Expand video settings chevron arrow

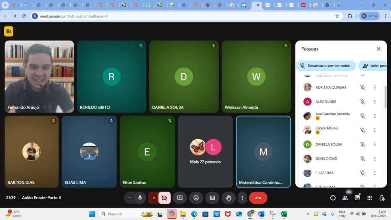[154, 198]
